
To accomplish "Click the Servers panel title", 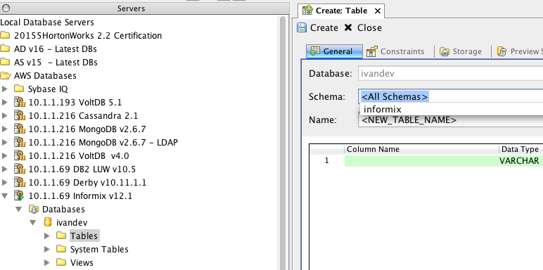I will pyautogui.click(x=131, y=8).
